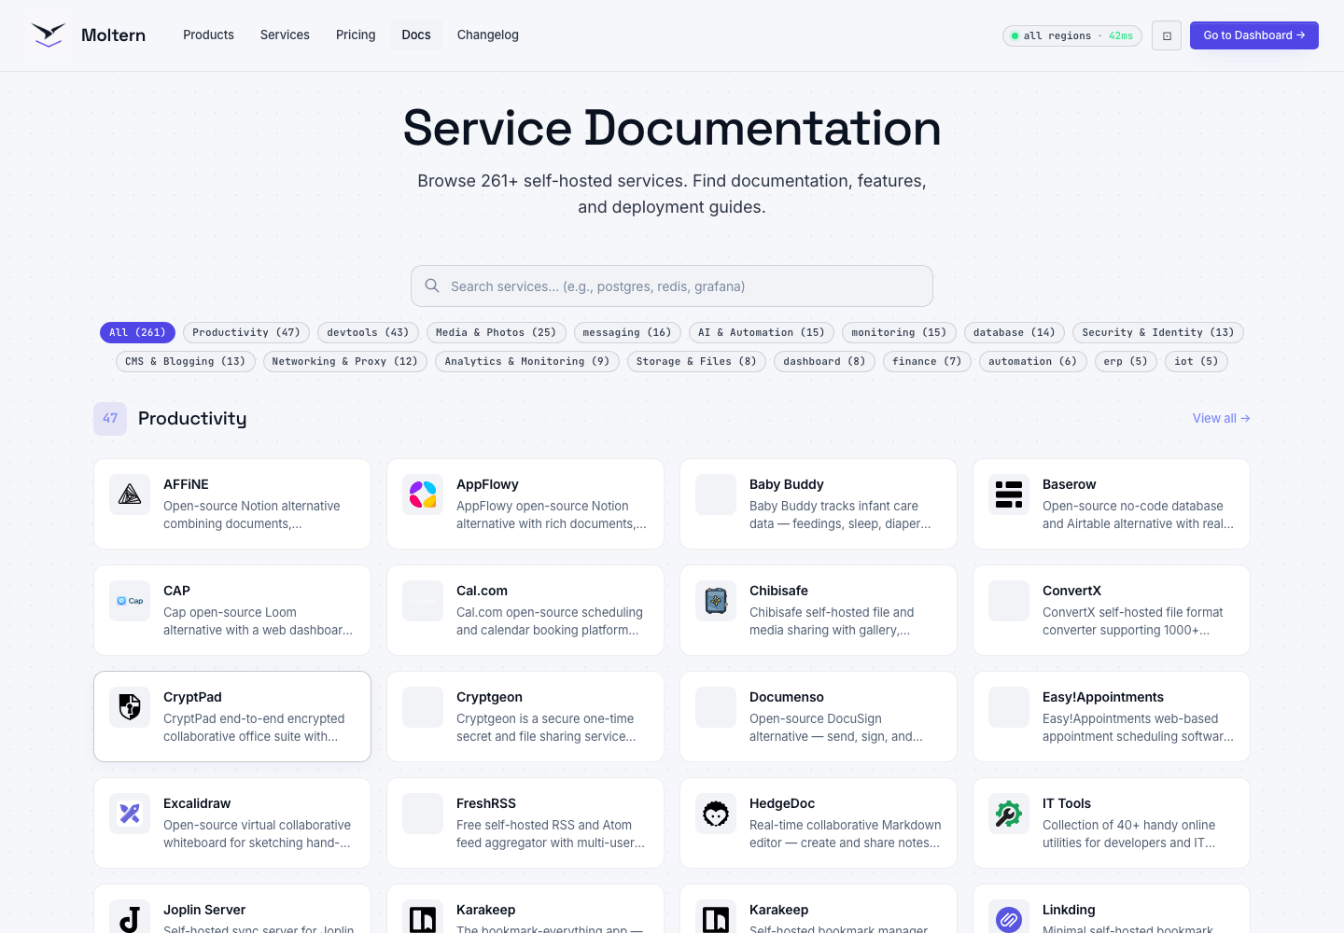Click the AFFiNE service icon
This screenshot has width=1344, height=933.
click(130, 494)
